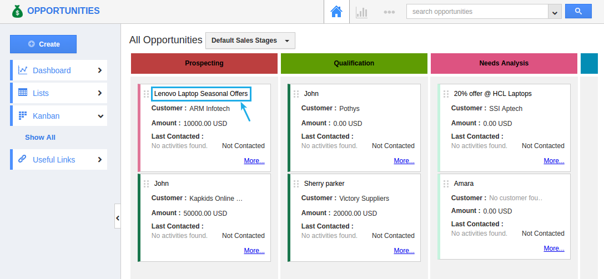Screen dimensions: 604x279
Task: Open the reports bar chart icon
Action: pyautogui.click(x=362, y=12)
